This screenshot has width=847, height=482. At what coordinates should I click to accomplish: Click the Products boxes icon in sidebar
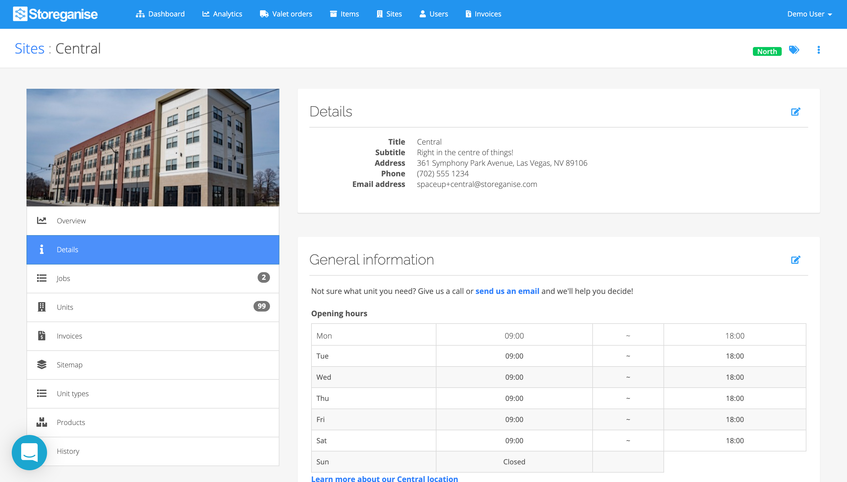pos(42,422)
